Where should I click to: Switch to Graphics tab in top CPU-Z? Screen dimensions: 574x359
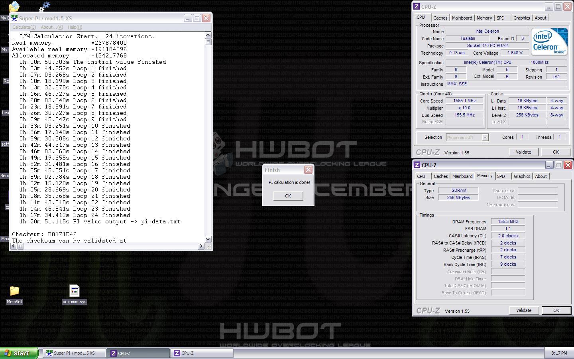coord(521,18)
